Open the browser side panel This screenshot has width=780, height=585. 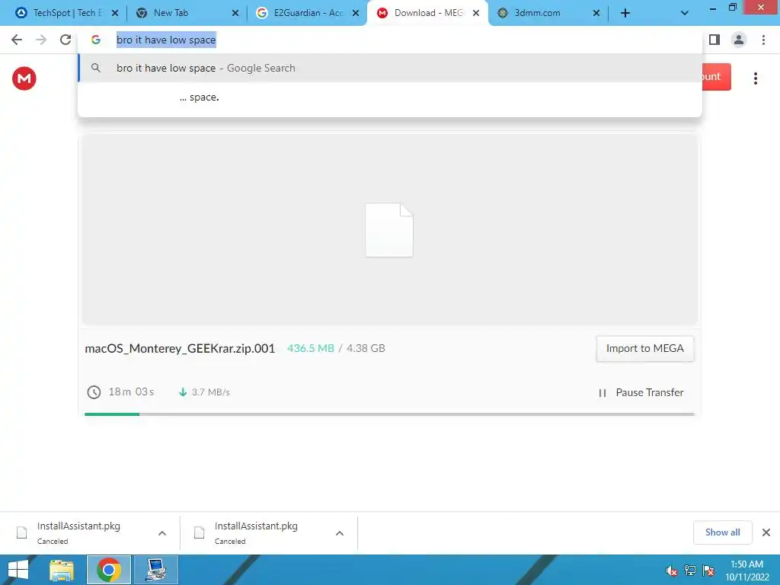coord(714,40)
